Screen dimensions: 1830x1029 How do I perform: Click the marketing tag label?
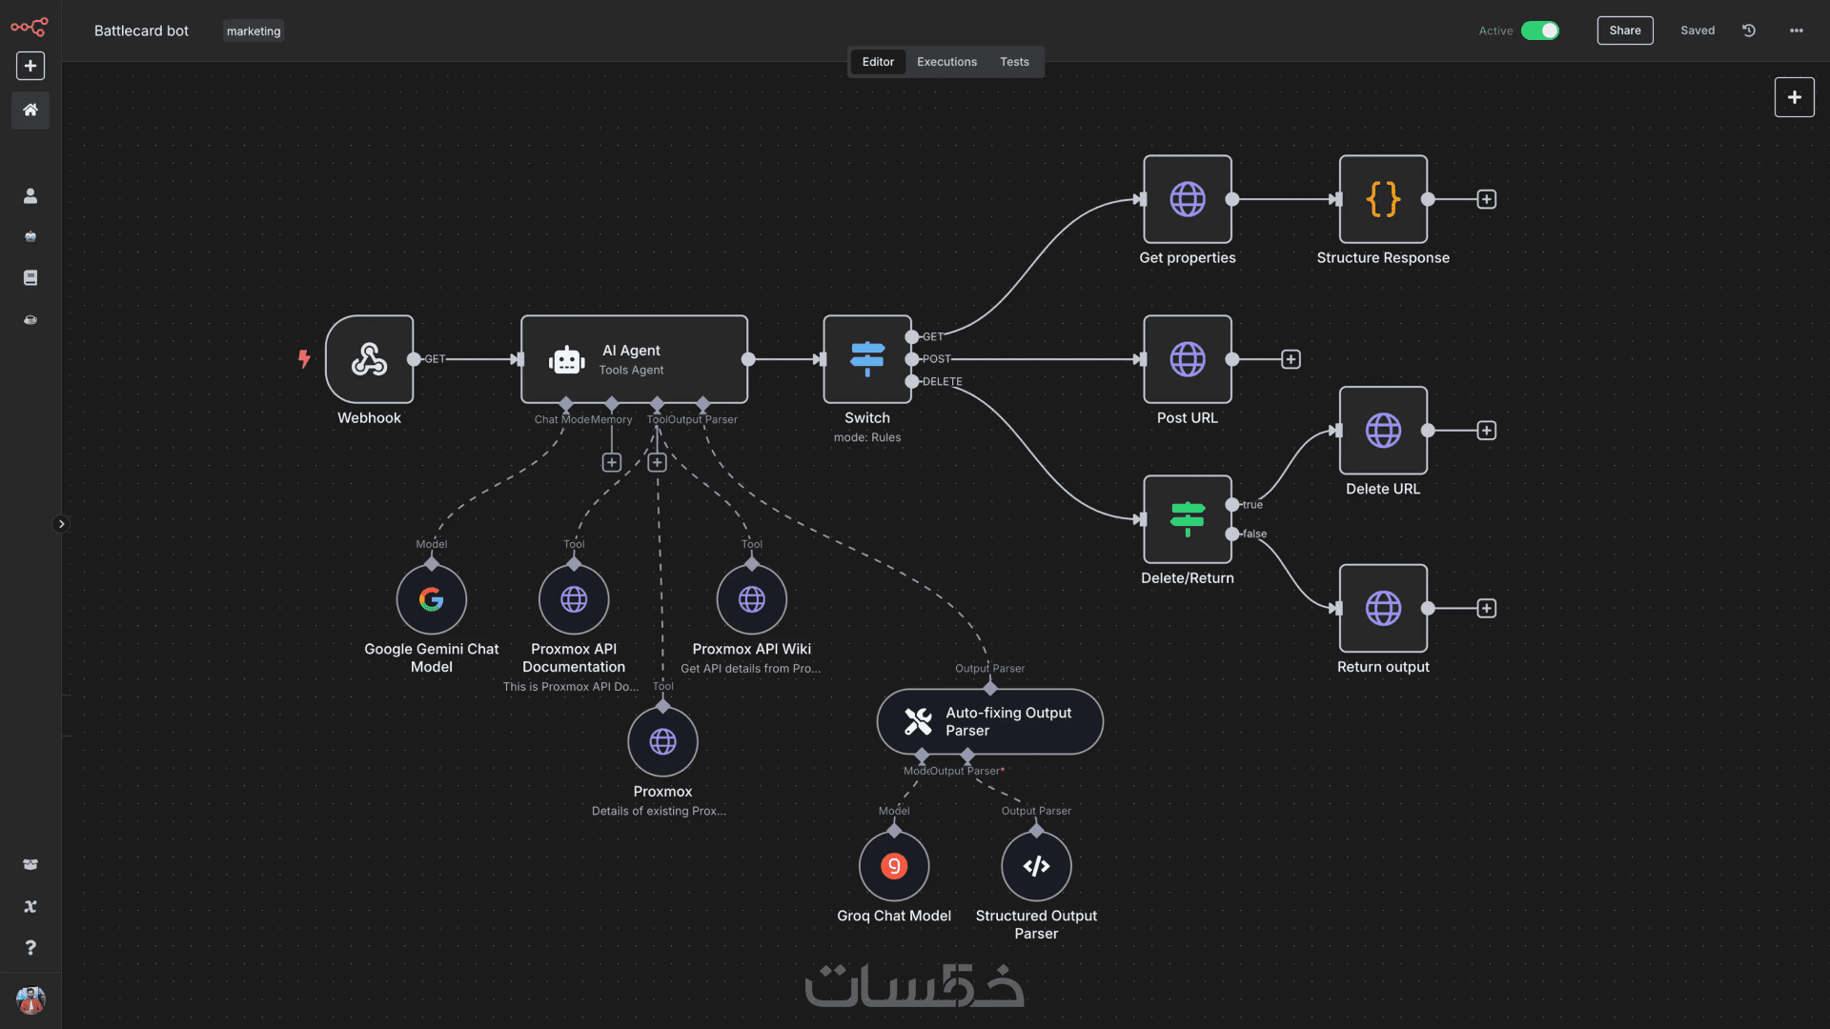254,31
